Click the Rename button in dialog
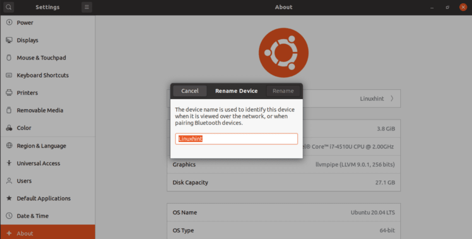 tap(283, 91)
